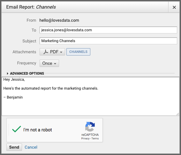Click the Email Report: Channels title
The width and height of the screenshot is (181, 155).
tap(31, 7)
